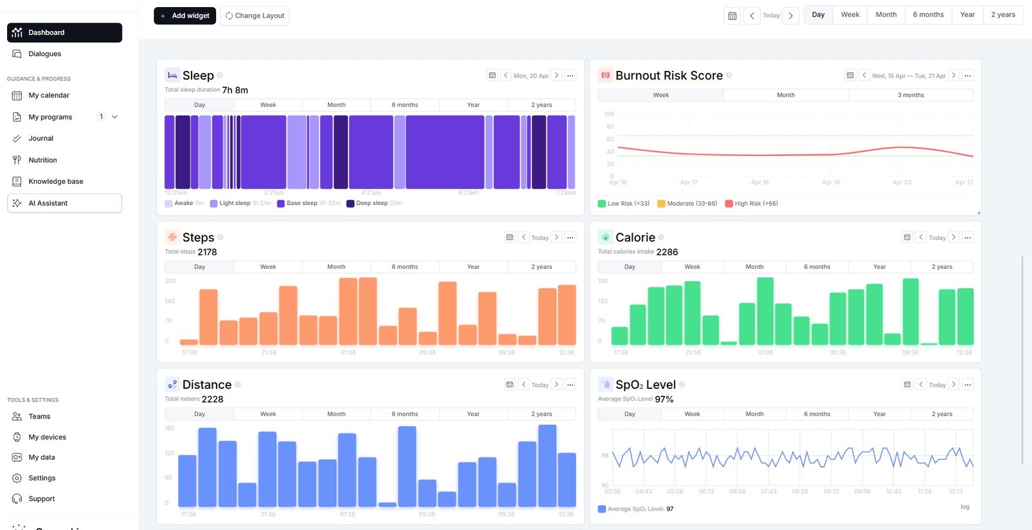Click the Steps widget info icon
The height and width of the screenshot is (530, 1032).
coord(220,237)
